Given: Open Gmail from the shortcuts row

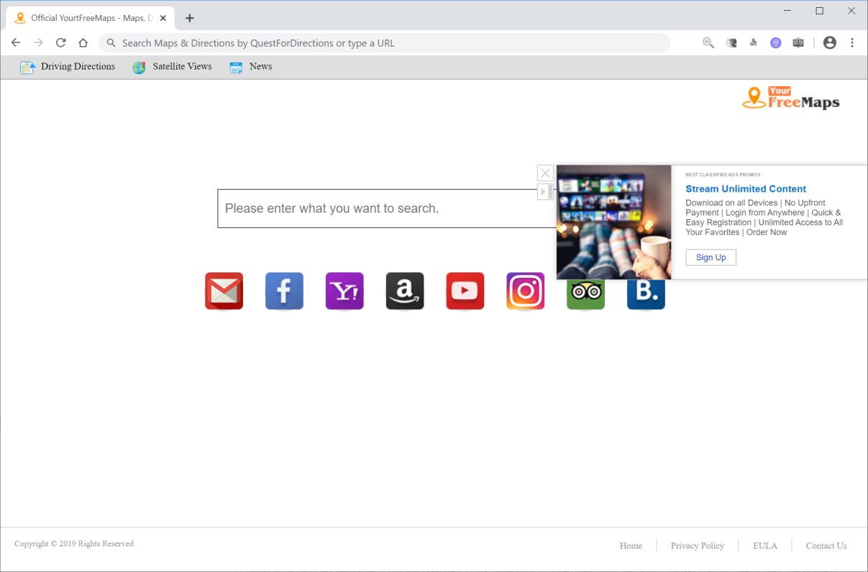Looking at the screenshot, I should click(x=224, y=291).
